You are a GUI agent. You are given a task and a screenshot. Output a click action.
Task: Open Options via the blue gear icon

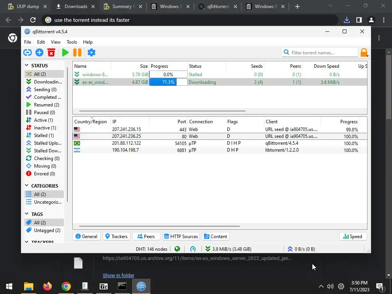[91, 52]
